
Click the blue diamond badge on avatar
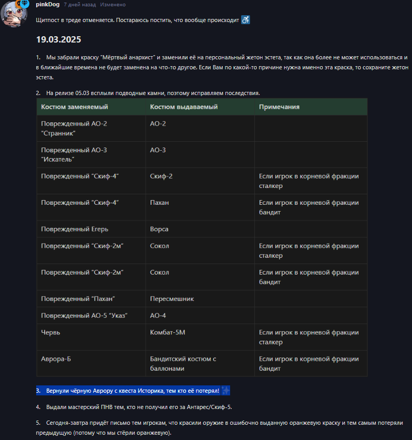tap(25, 3)
